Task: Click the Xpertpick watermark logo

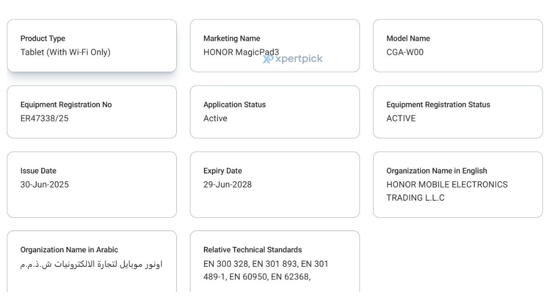Action: pyautogui.click(x=293, y=59)
